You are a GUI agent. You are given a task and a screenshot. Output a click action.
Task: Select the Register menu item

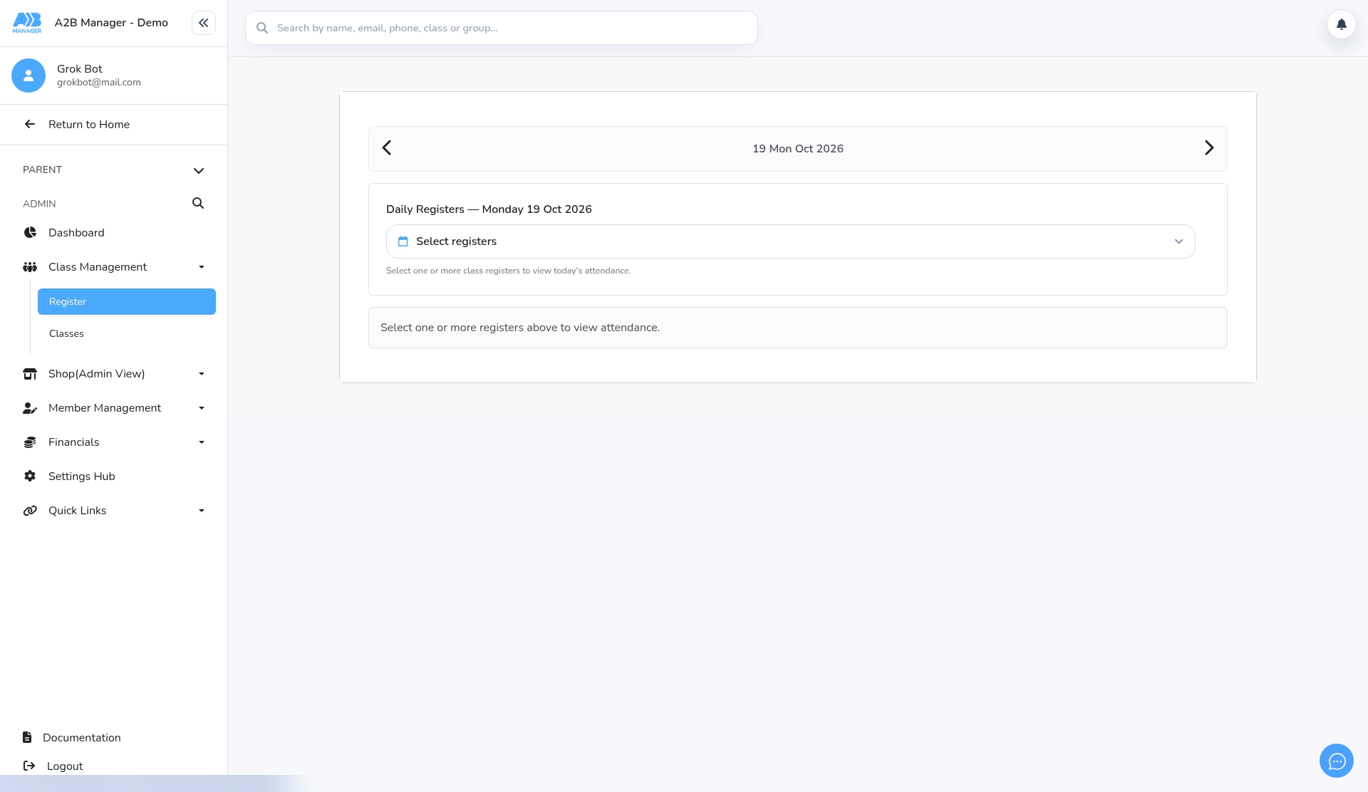(127, 302)
